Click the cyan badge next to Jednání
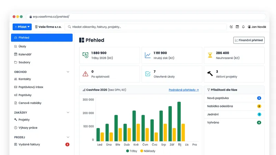 [x=259, y=114]
